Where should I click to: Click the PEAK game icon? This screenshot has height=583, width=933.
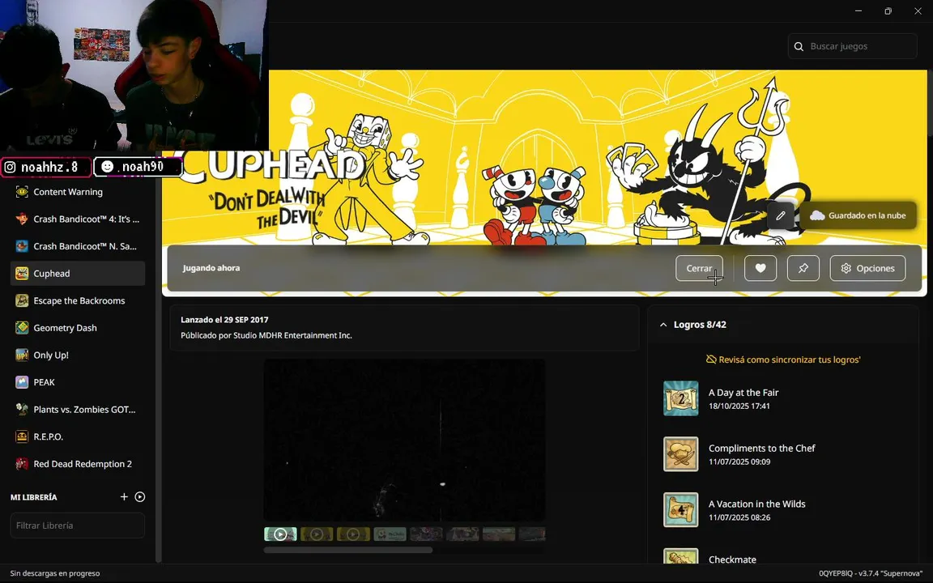tap(22, 382)
